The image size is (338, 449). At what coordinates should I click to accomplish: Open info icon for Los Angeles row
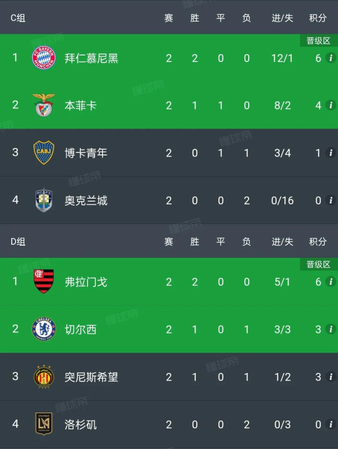330,424
